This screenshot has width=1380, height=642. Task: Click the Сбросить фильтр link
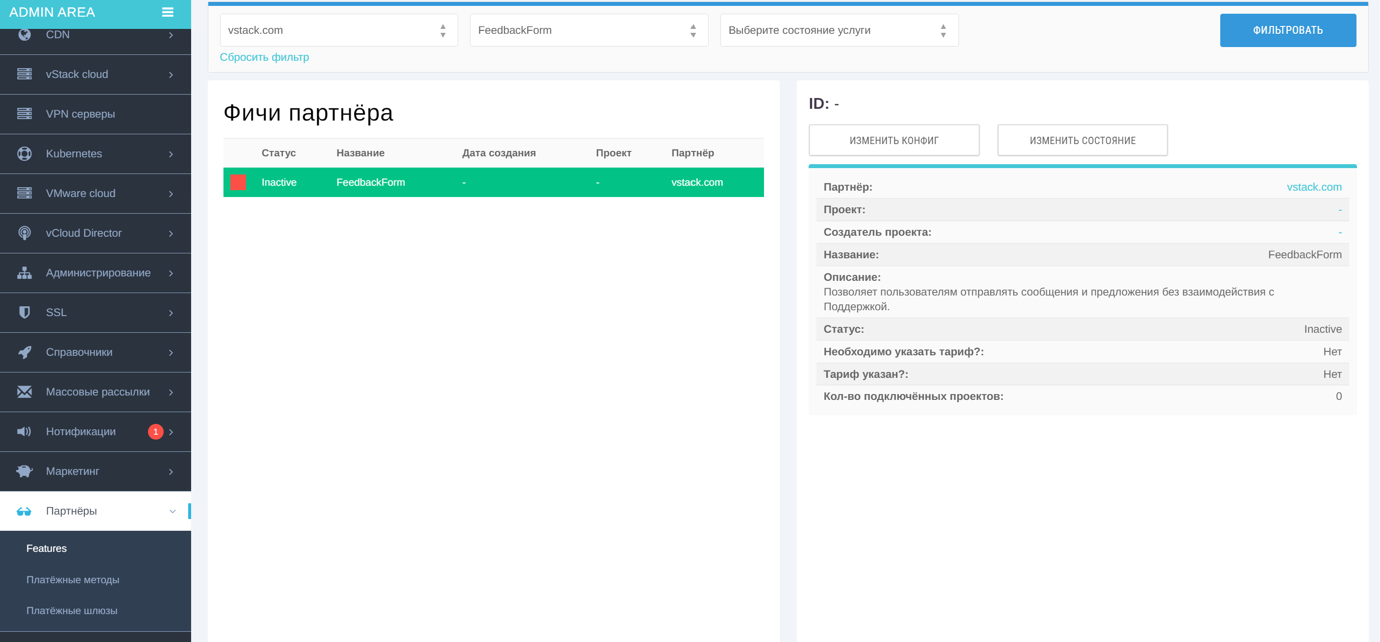[264, 57]
